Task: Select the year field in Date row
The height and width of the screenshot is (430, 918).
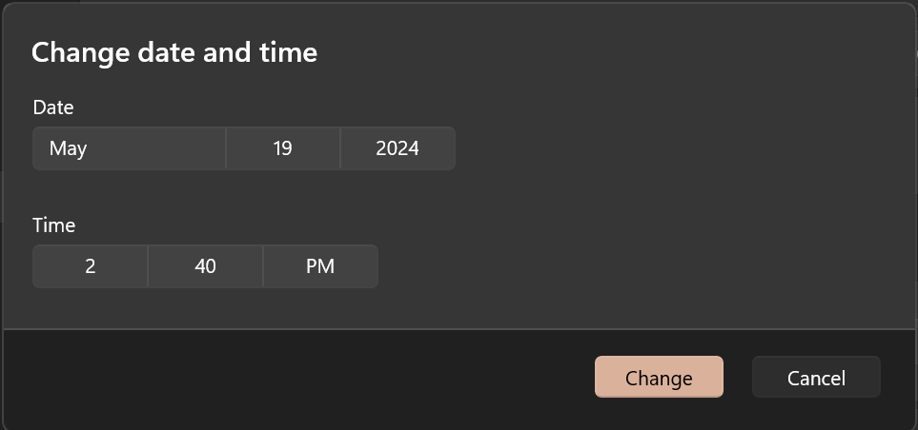Action: [x=398, y=148]
